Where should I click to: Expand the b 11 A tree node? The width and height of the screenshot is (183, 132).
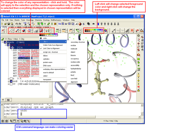point(9,79)
